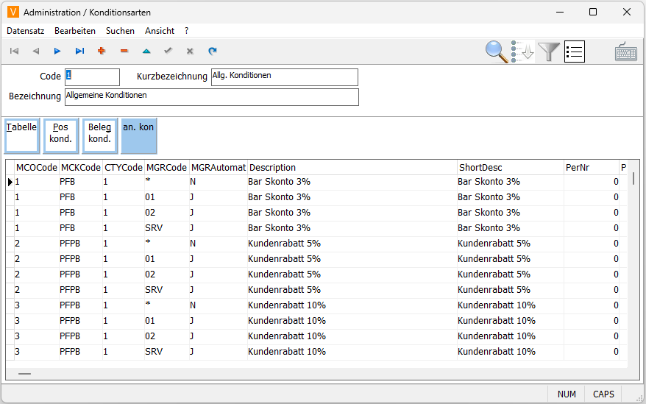646x404 pixels.
Task: Open the list view icon
Action: coord(575,52)
